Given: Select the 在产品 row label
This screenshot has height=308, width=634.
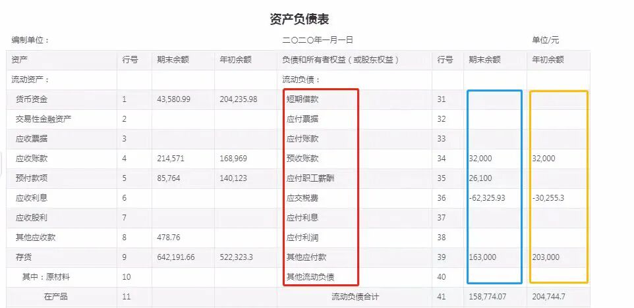Looking at the screenshot, I should [56, 297].
